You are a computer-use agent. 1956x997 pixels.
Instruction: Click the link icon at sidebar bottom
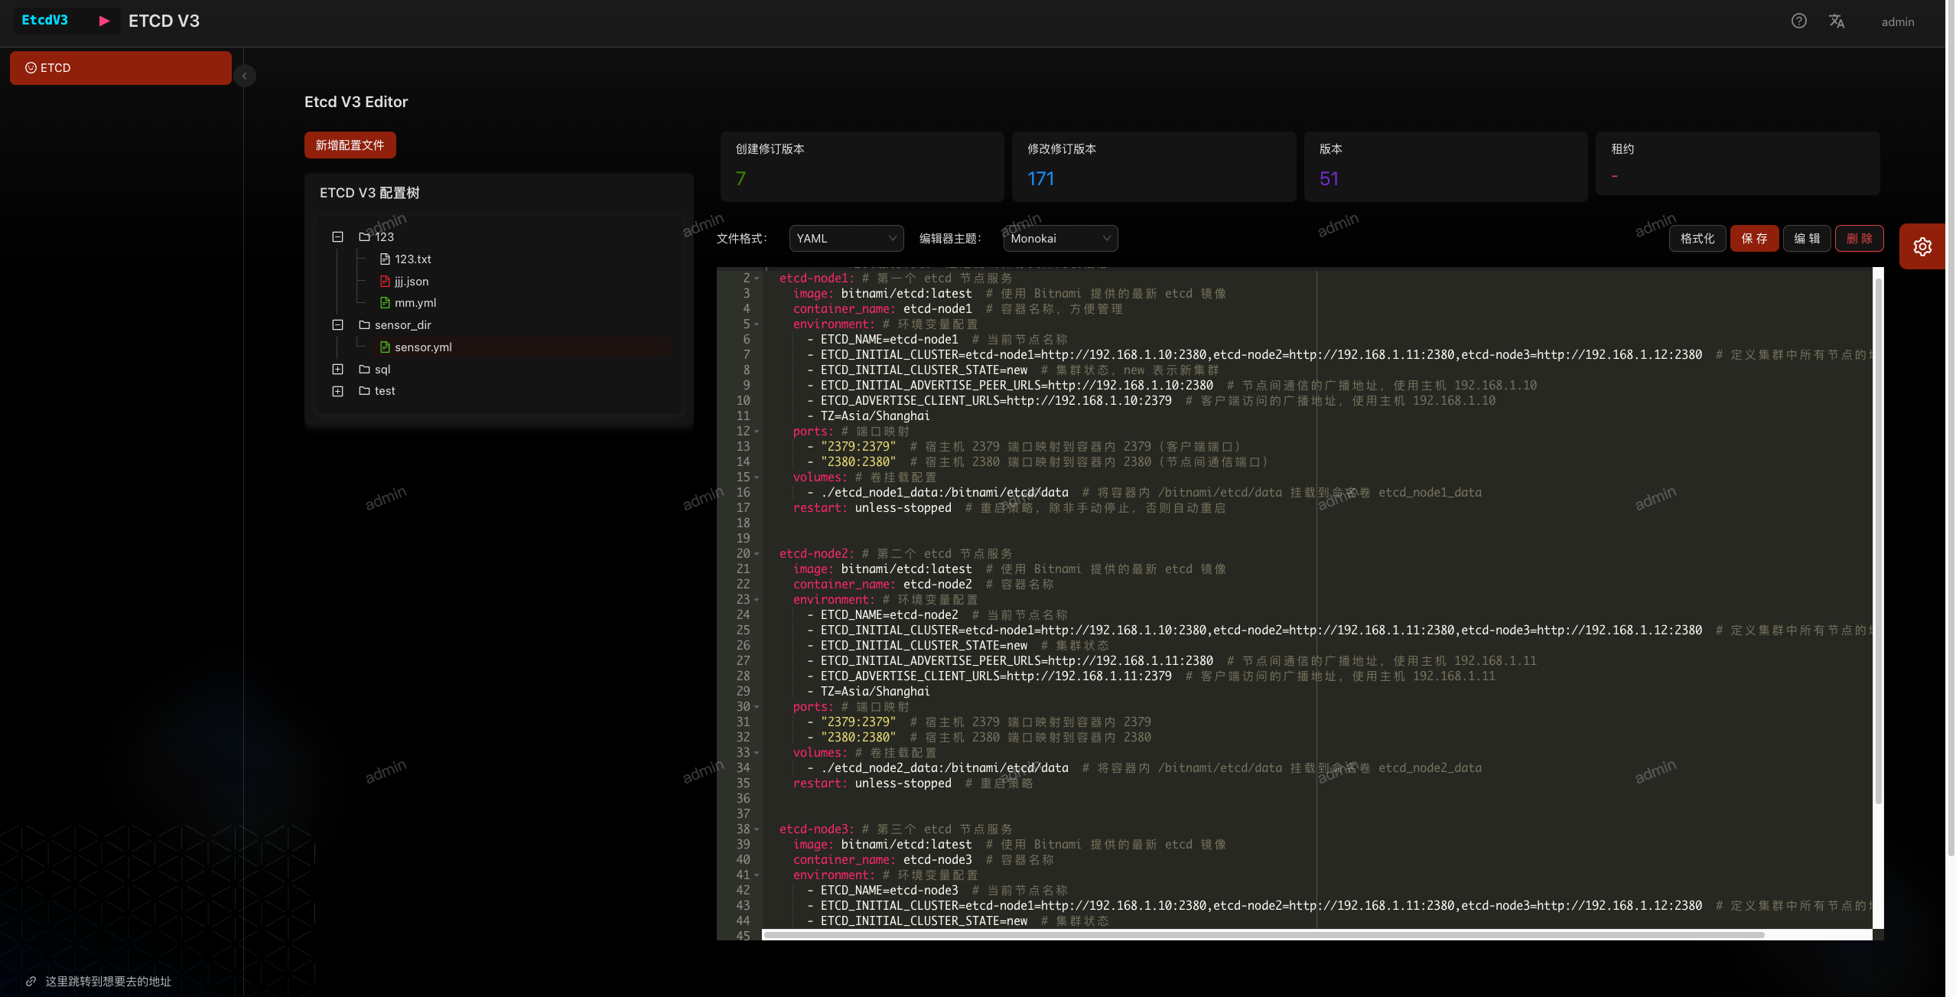[x=31, y=982]
